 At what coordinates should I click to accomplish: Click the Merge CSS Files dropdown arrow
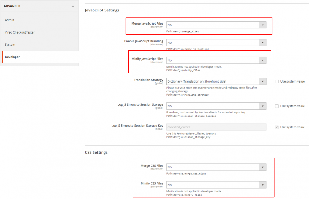coord(262,167)
